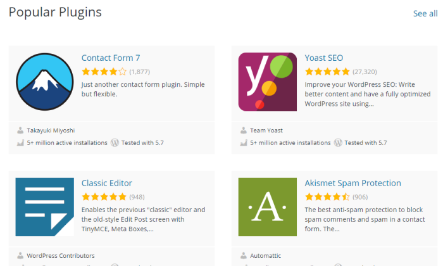This screenshot has width=443, height=266.
Task: Click the Popular Plugins heading
Action: pos(55,13)
